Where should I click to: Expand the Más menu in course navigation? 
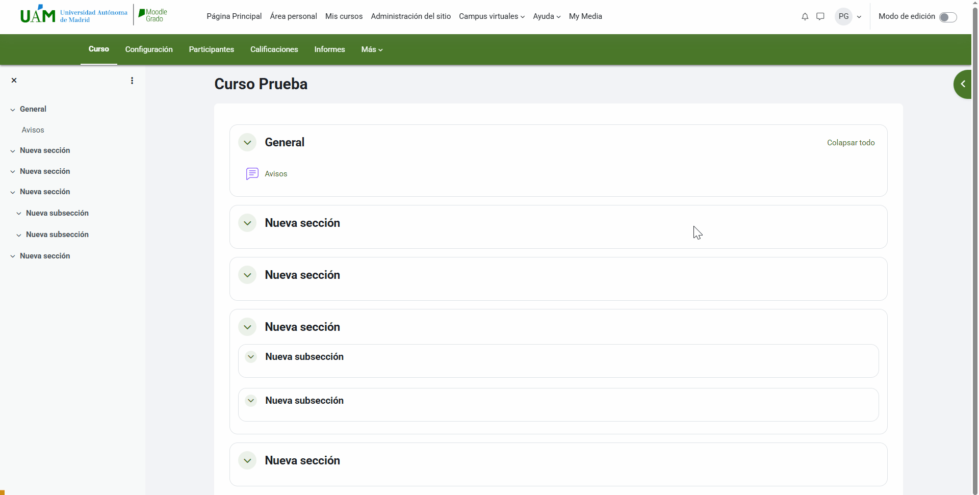(372, 49)
